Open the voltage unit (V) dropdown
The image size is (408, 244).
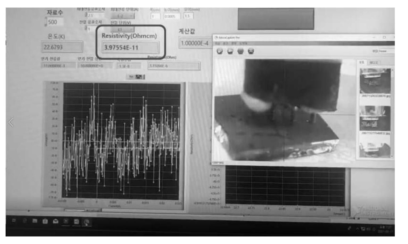(x=122, y=29)
